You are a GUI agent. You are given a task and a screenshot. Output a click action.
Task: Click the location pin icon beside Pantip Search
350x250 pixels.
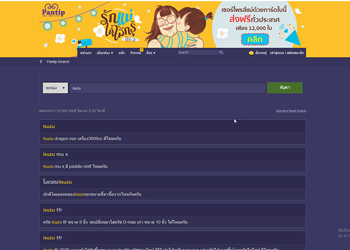tap(41, 62)
